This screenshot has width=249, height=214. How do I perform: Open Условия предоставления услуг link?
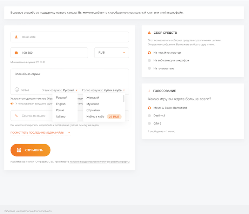coord(88,162)
